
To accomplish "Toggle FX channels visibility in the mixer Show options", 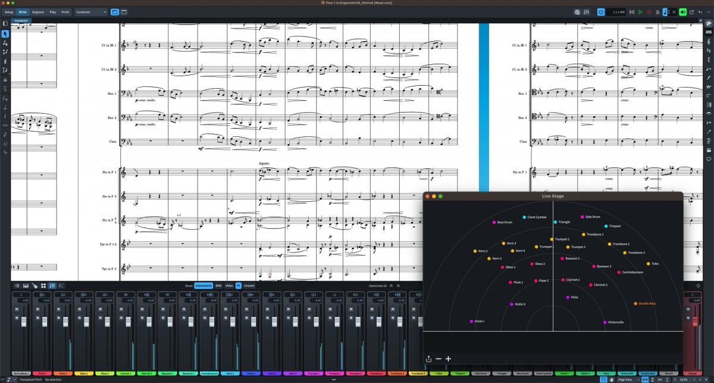I will (239, 285).
